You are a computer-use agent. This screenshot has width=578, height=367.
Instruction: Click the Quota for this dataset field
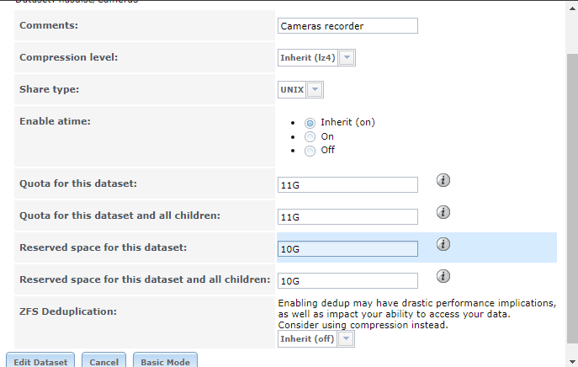347,184
